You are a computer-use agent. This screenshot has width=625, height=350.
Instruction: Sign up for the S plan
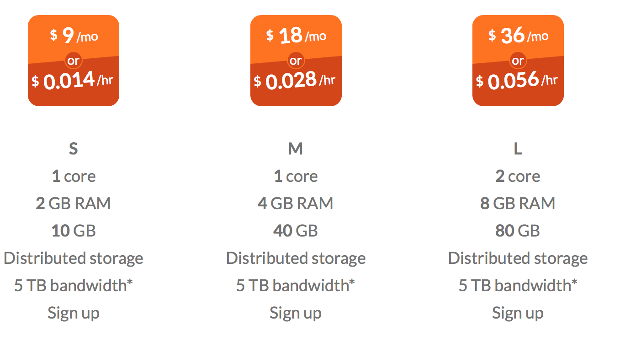point(73,313)
